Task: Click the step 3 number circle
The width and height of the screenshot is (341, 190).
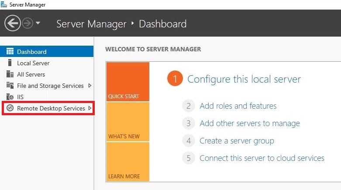Action: 189,123
